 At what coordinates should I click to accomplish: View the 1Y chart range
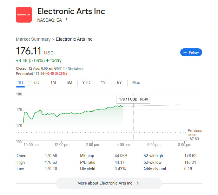103,83
